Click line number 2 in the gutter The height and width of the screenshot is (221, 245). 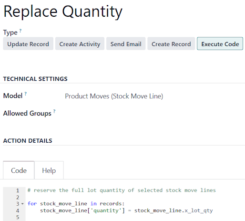tap(18, 197)
